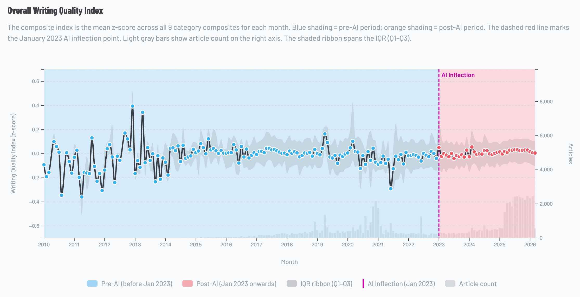The width and height of the screenshot is (580, 297).
Task: Click the "Writing Quality Index (z-score)" y-axis title
Action: [x=13, y=153]
